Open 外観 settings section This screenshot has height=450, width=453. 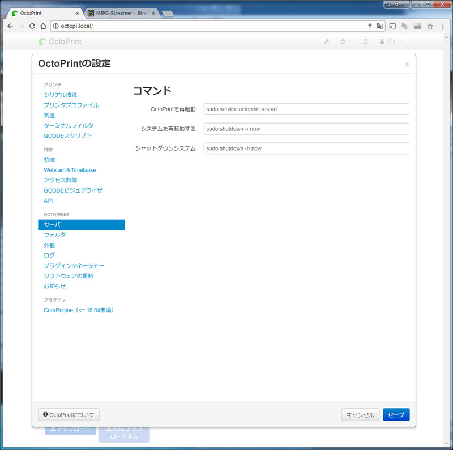(49, 245)
